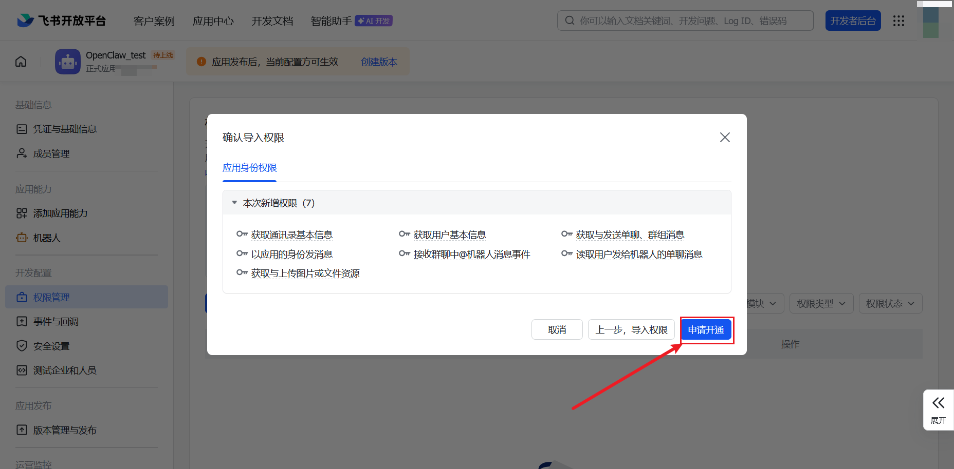This screenshot has height=469, width=954.
Task: Expand the 权限类型 filter dropdown
Action: point(821,303)
